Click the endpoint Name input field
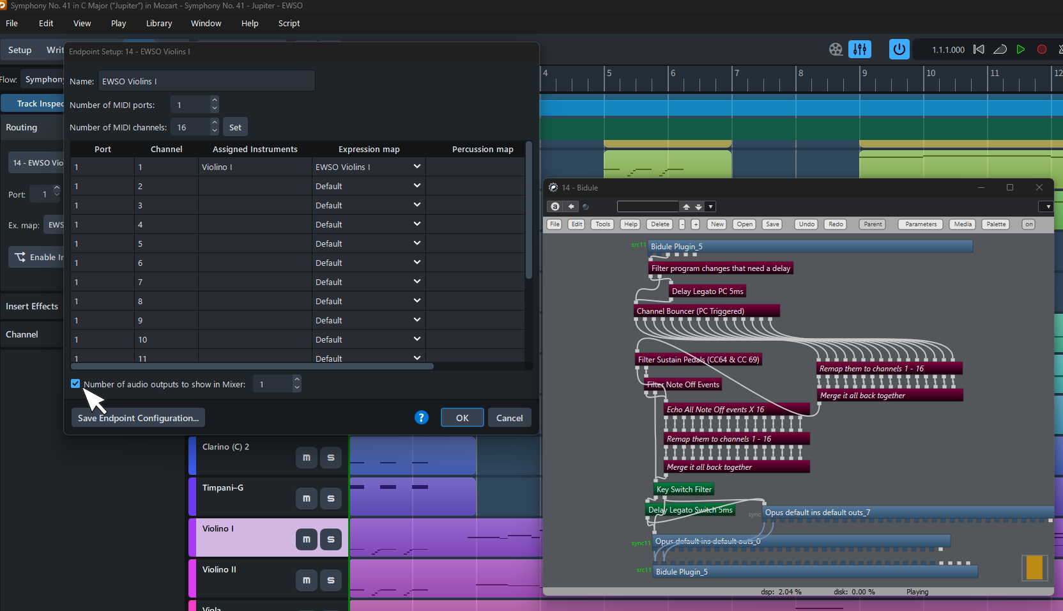The height and width of the screenshot is (611, 1063). pyautogui.click(x=206, y=81)
